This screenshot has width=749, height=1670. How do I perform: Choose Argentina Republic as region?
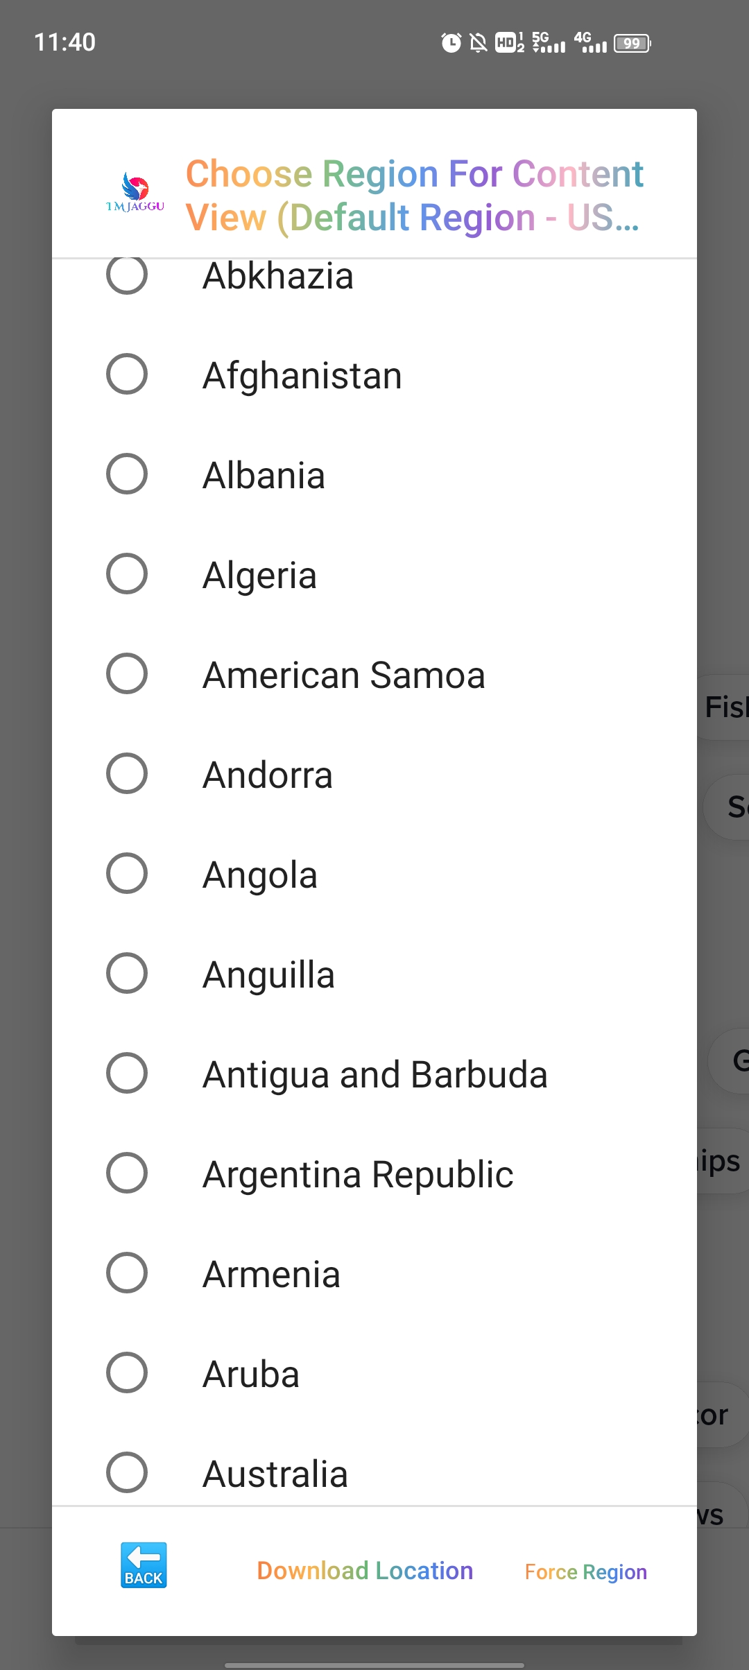coord(127,1173)
